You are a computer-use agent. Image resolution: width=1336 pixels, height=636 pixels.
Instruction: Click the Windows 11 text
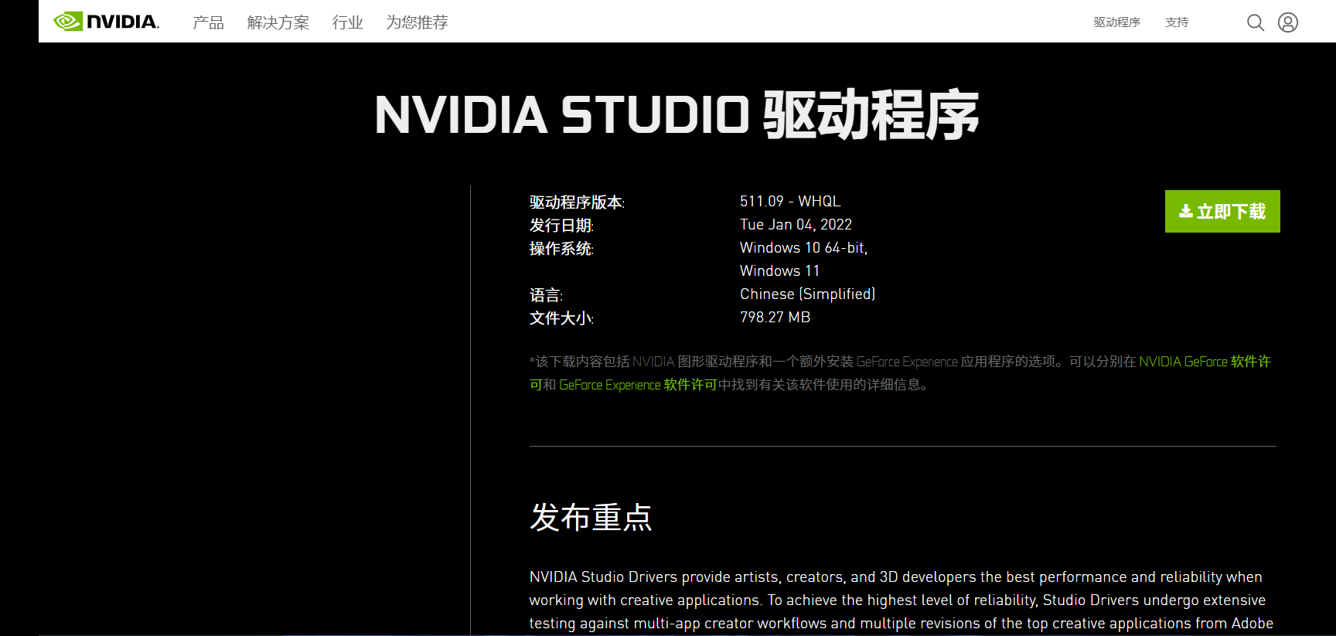tap(779, 271)
